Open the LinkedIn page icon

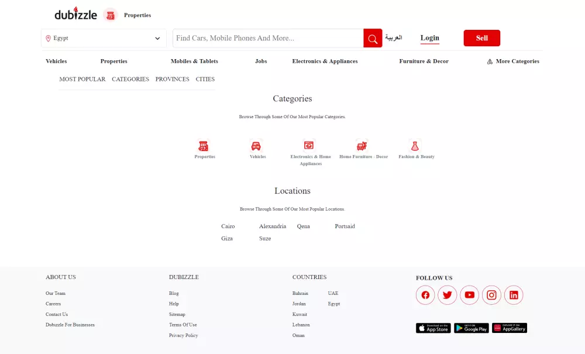[x=514, y=295]
